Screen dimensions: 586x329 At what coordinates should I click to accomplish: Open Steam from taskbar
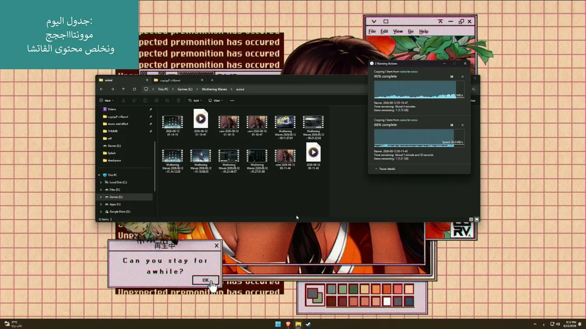point(308,324)
